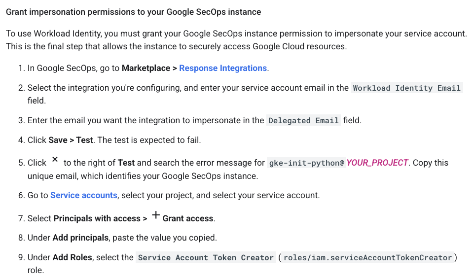The width and height of the screenshot is (474, 280).
Task: Click the roles/iam.serviceAccountTokenCreator code text
Action: (368, 258)
